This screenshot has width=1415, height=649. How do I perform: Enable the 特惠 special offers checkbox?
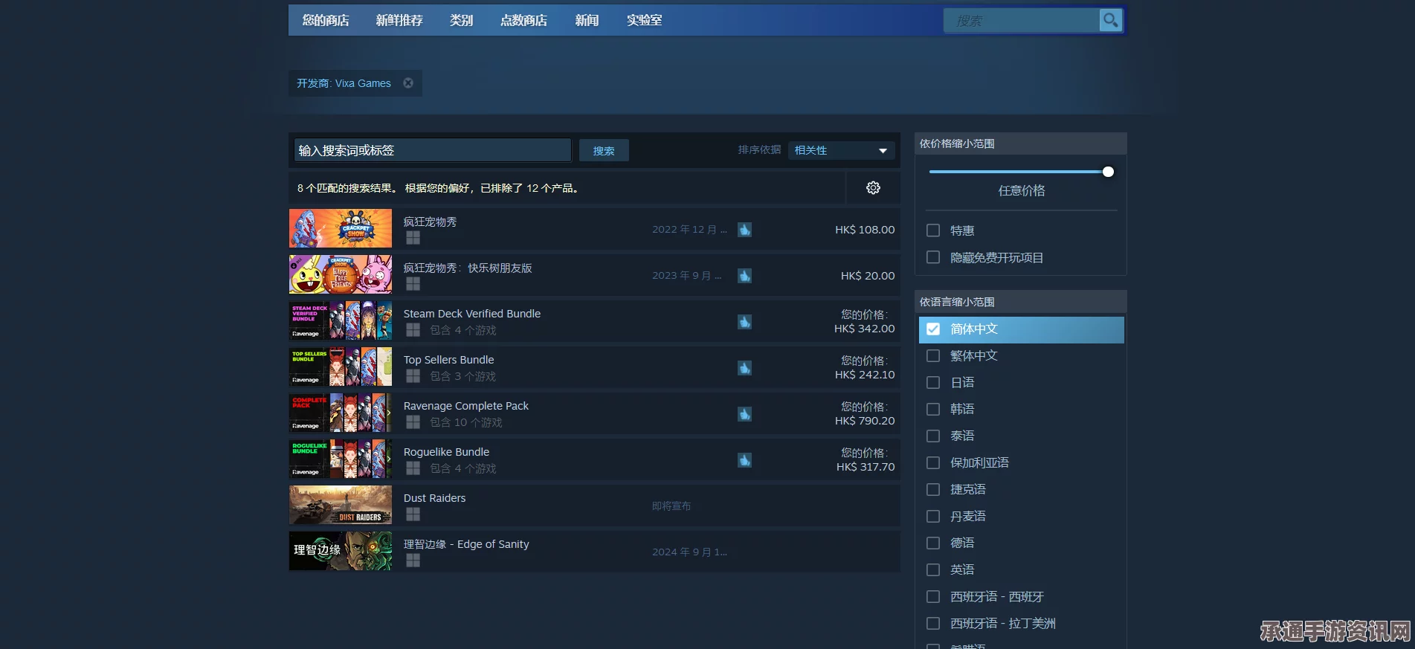tap(933, 230)
